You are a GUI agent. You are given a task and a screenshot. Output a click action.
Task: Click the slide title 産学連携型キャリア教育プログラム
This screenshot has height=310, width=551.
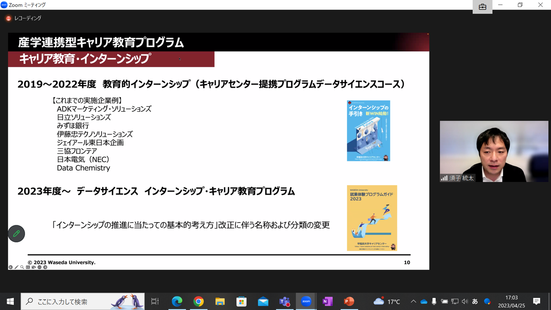[x=101, y=43]
